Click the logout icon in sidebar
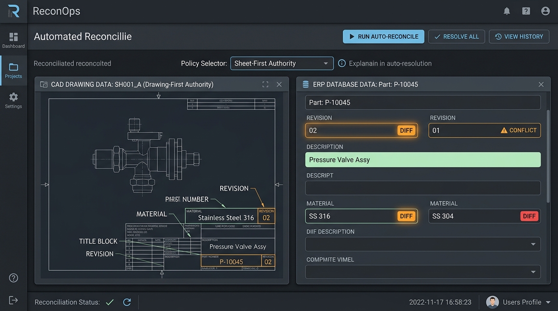The height and width of the screenshot is (311, 558). pos(13,300)
